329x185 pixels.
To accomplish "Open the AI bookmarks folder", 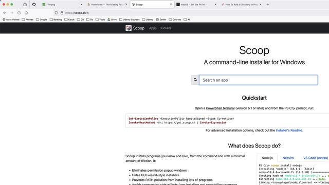I will (187, 20).
